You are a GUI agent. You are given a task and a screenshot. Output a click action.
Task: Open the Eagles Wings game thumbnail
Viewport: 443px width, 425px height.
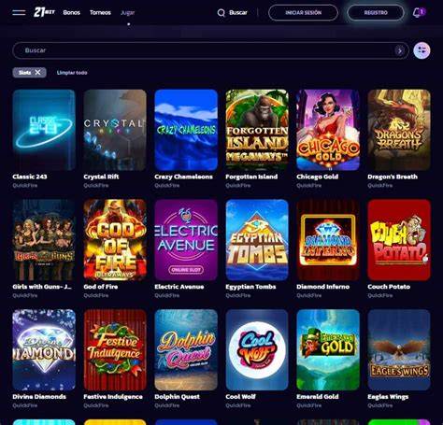[399, 349]
